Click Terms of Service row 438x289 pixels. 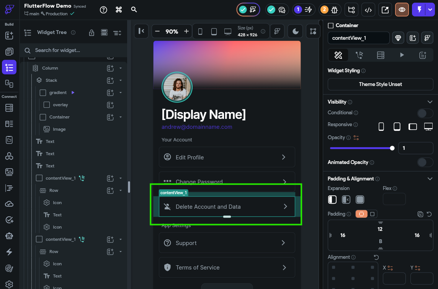(227, 268)
